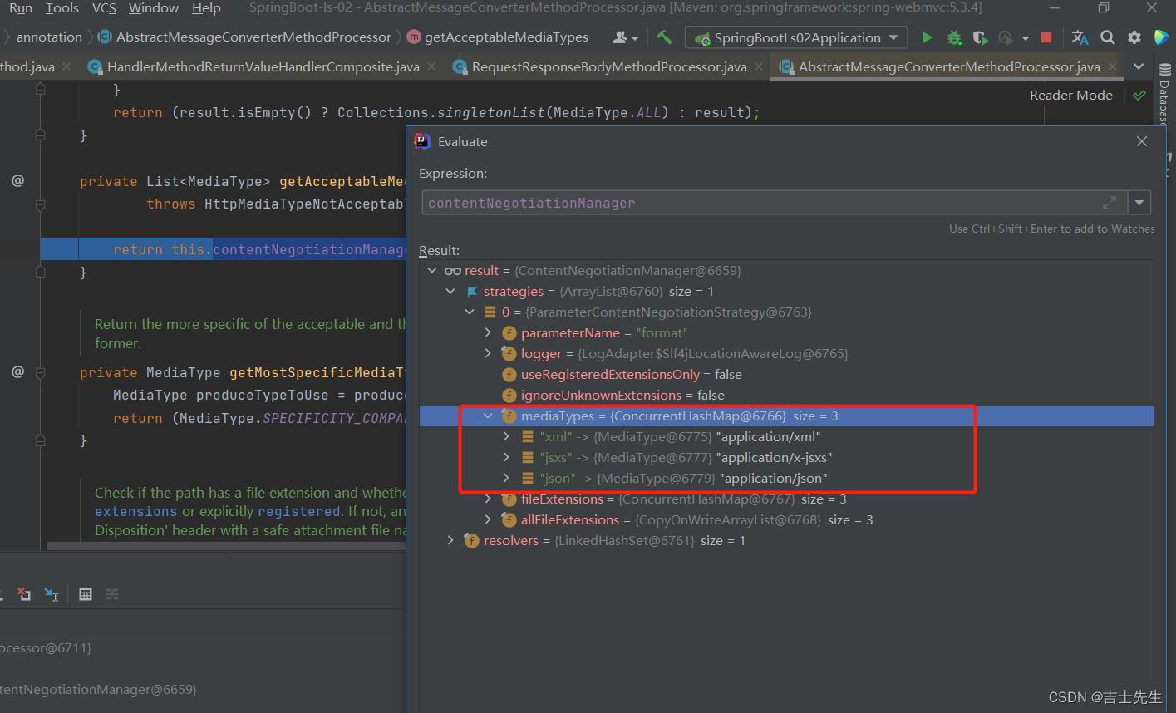Open Search Everywhere magnifier icon

[1107, 37]
